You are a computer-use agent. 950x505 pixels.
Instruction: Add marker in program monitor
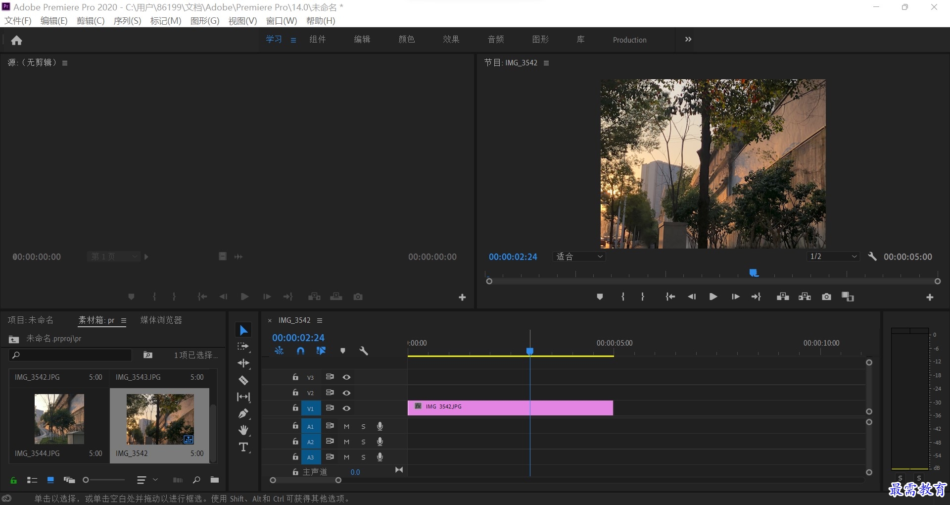click(600, 297)
